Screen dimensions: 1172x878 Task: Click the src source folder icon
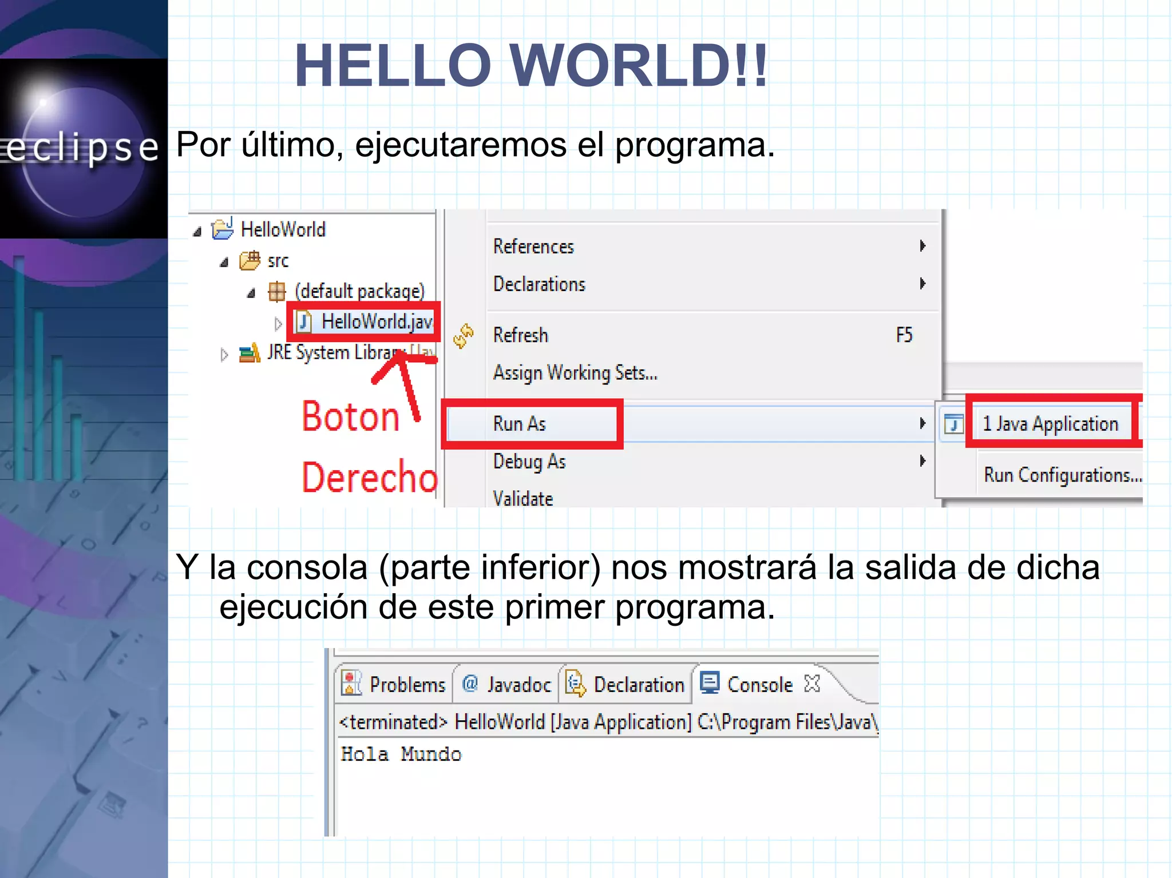click(250, 261)
